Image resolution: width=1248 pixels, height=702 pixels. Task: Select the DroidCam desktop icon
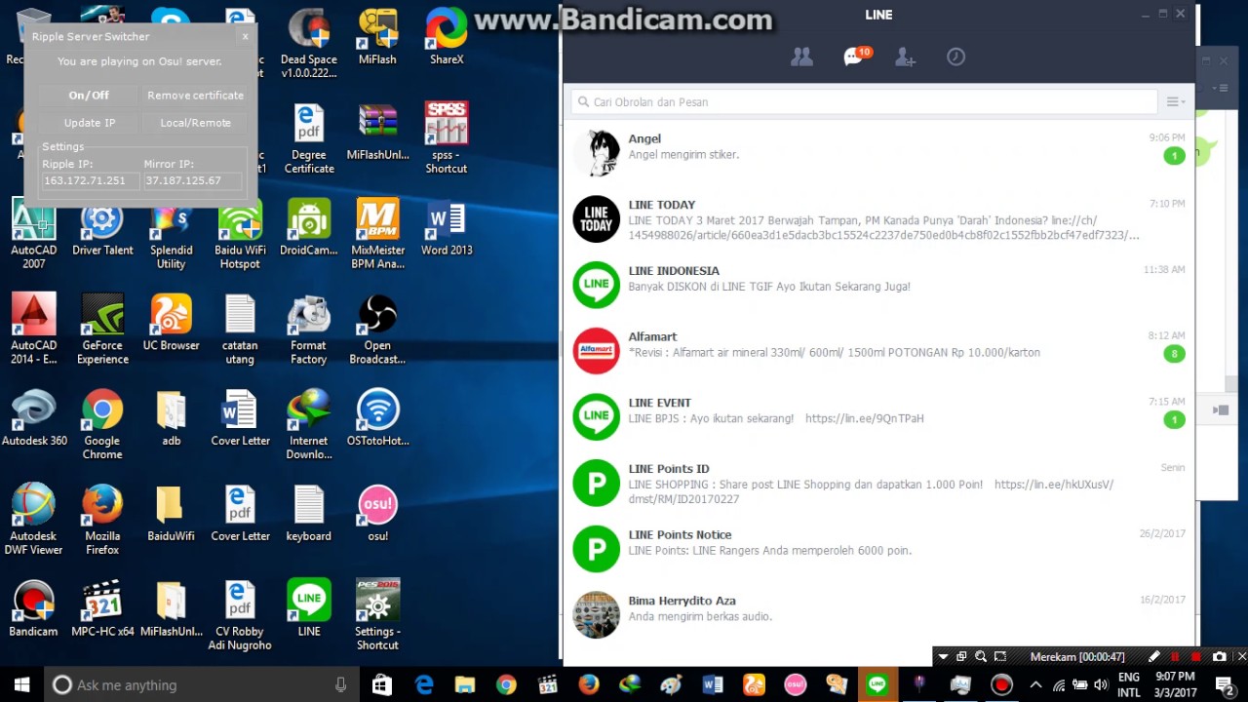(308, 227)
